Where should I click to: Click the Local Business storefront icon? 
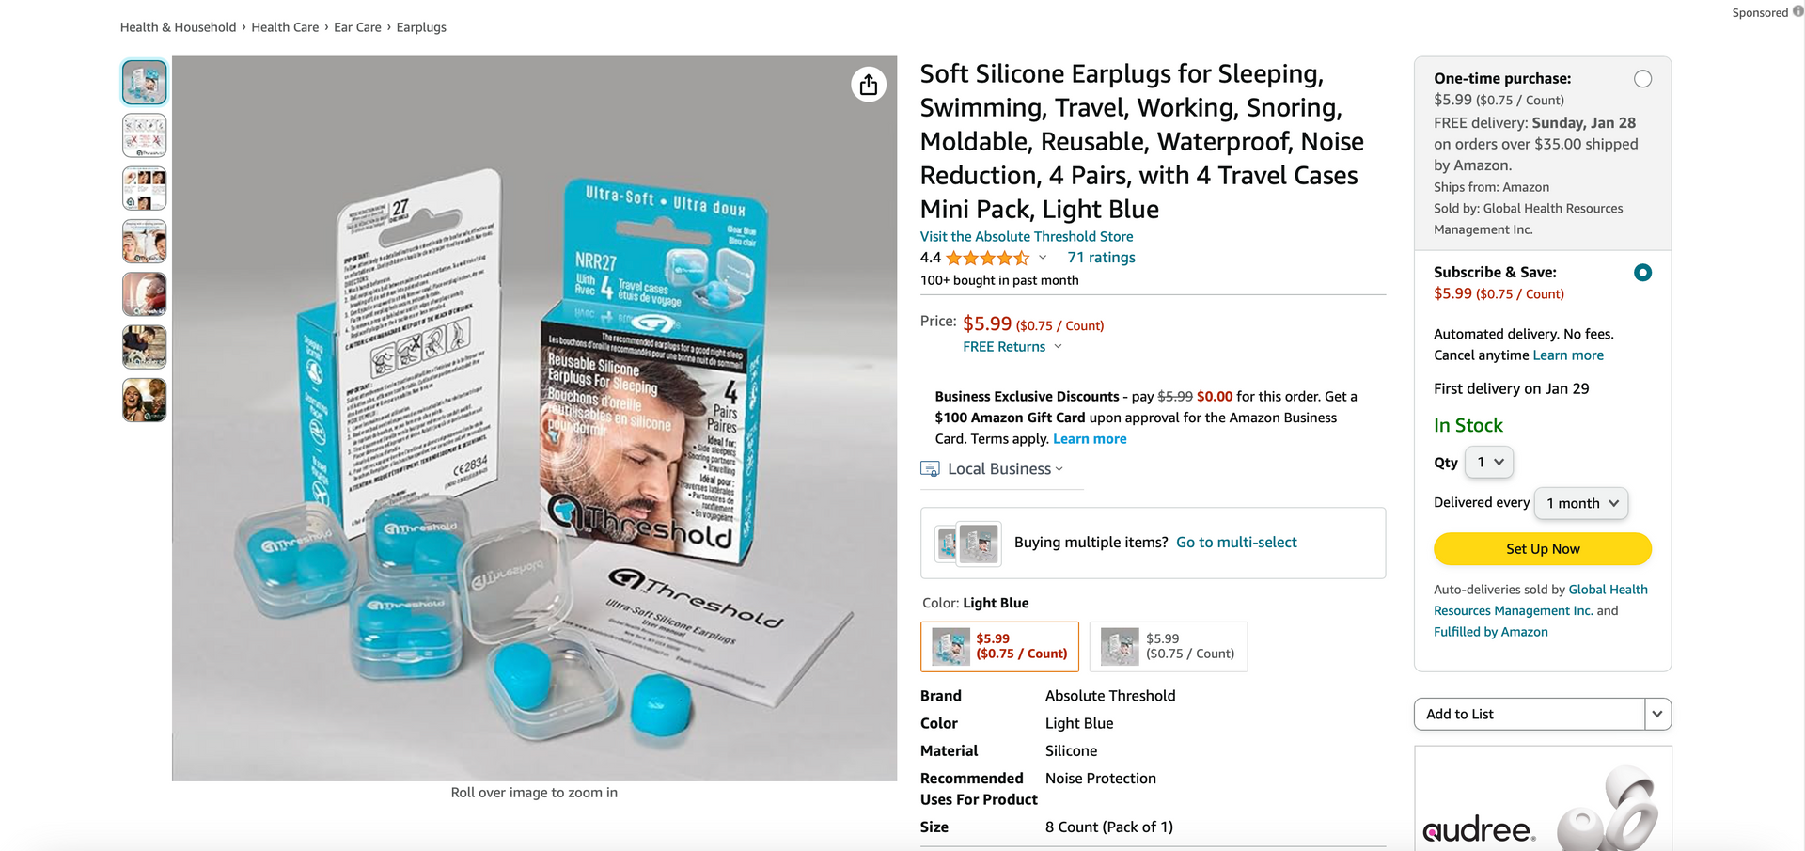930,468
